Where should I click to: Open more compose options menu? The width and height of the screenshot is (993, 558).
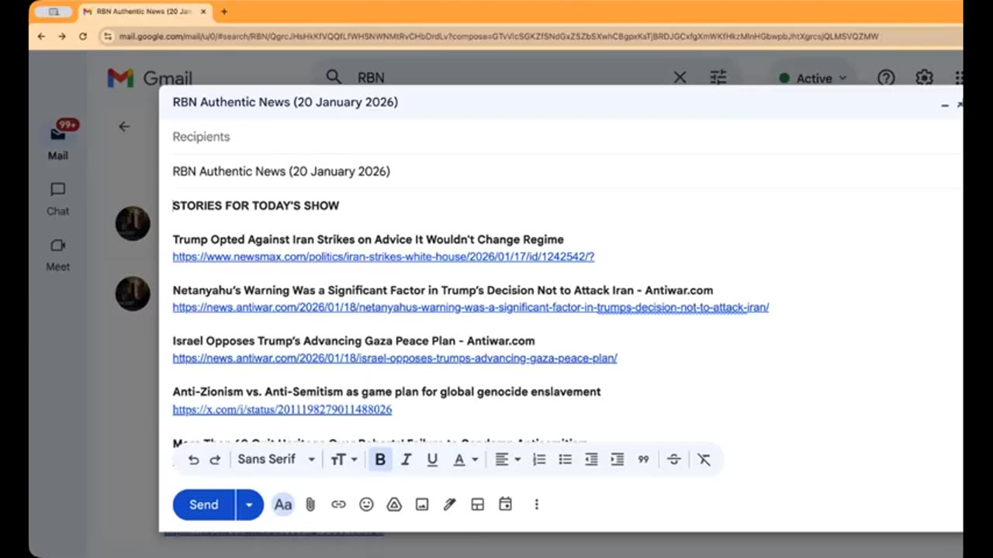click(x=536, y=505)
